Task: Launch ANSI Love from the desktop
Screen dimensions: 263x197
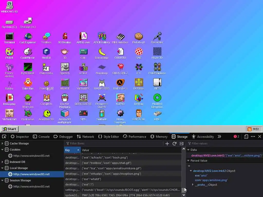Action: (83, 38)
